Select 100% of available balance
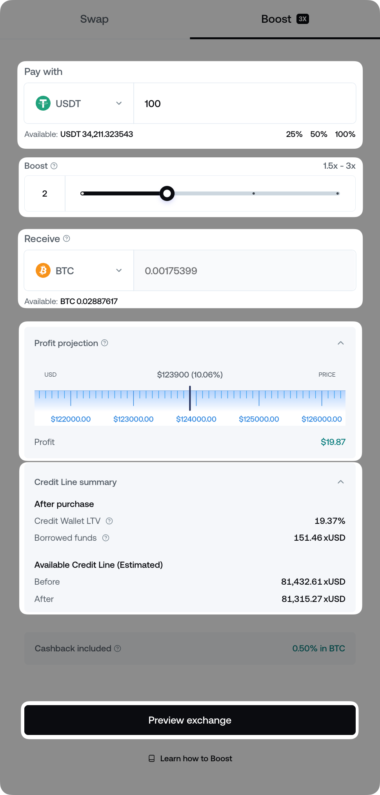 pos(345,134)
